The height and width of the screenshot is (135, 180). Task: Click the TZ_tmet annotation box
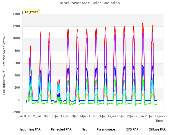[31, 12]
